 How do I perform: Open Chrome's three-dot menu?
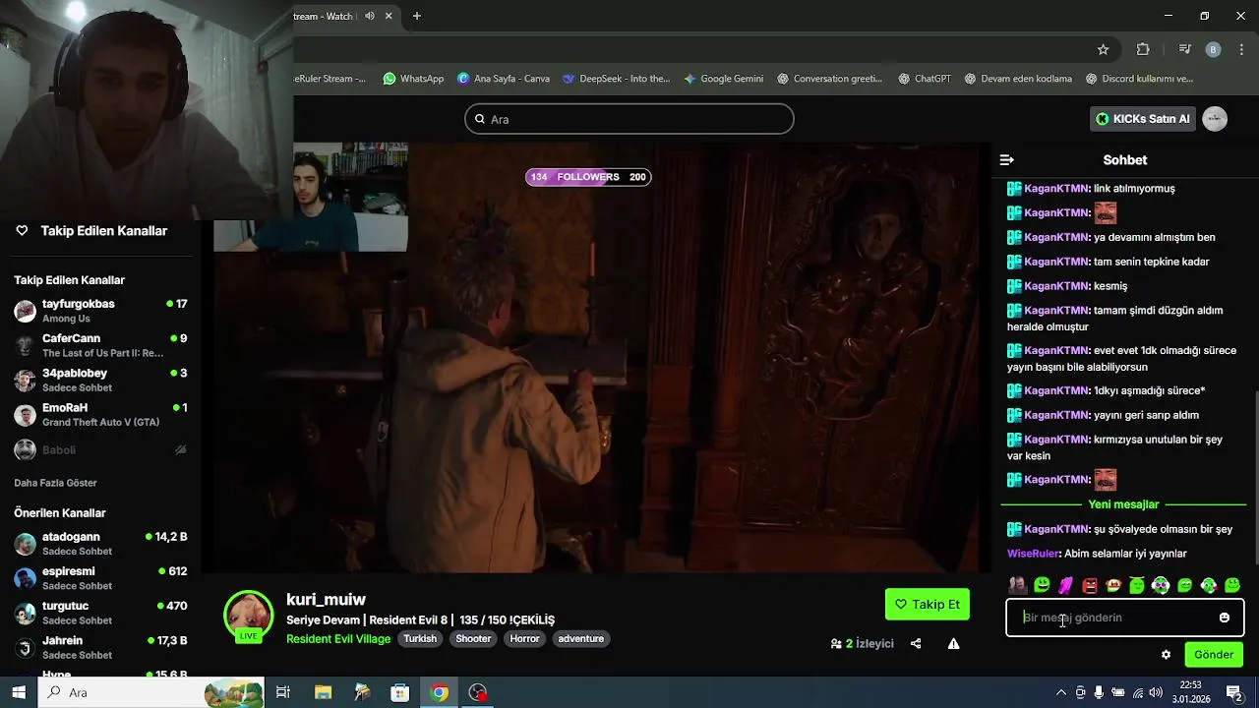click(x=1243, y=49)
